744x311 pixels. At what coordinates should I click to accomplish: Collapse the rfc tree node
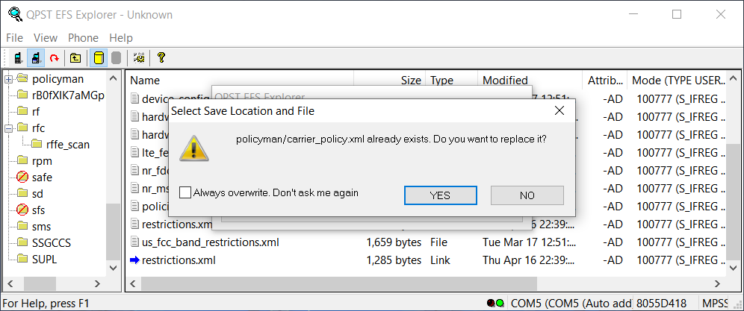8,128
